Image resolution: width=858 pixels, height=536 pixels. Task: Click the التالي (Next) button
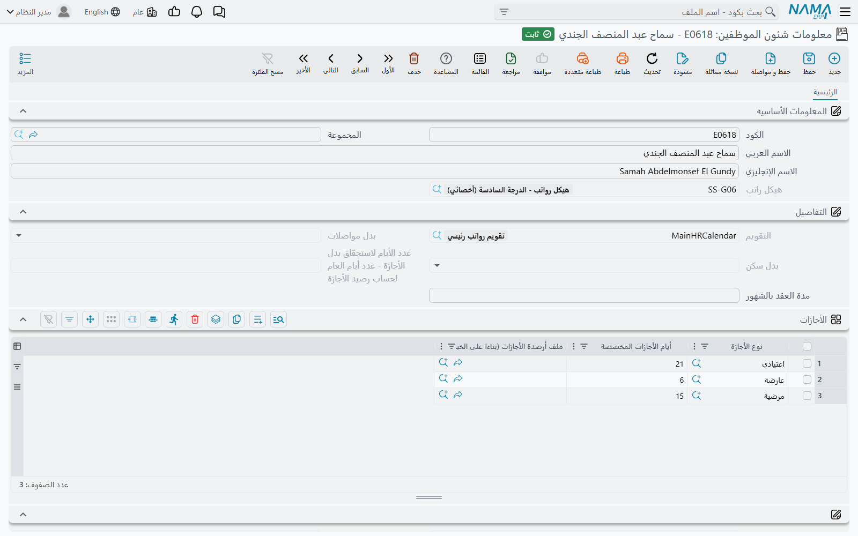point(331,63)
